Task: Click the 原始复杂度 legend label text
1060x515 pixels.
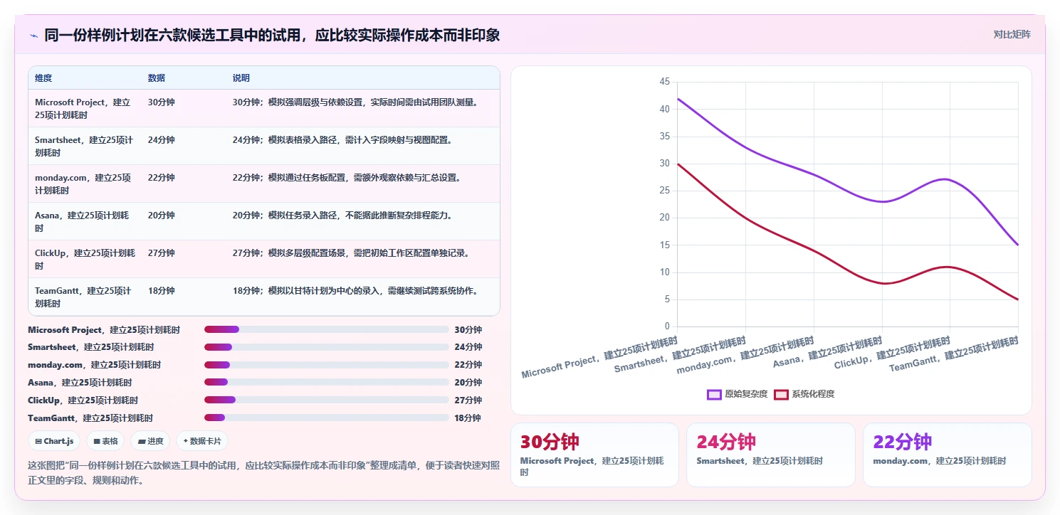Action: (x=746, y=394)
